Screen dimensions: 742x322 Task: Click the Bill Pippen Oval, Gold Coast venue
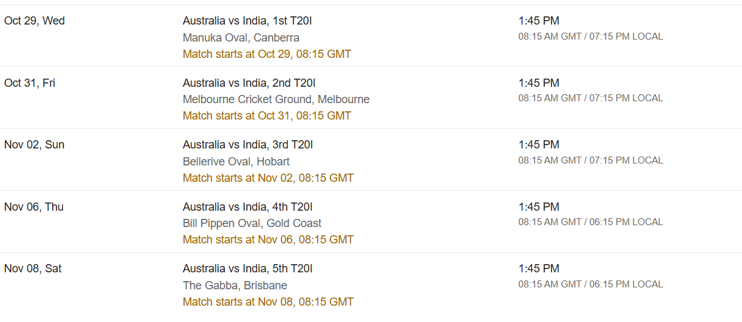point(252,223)
